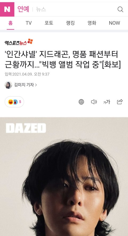The height and width of the screenshot is (236, 128).
Task: Expand reporter 김미지 기자 chevron
Action: click(36, 85)
